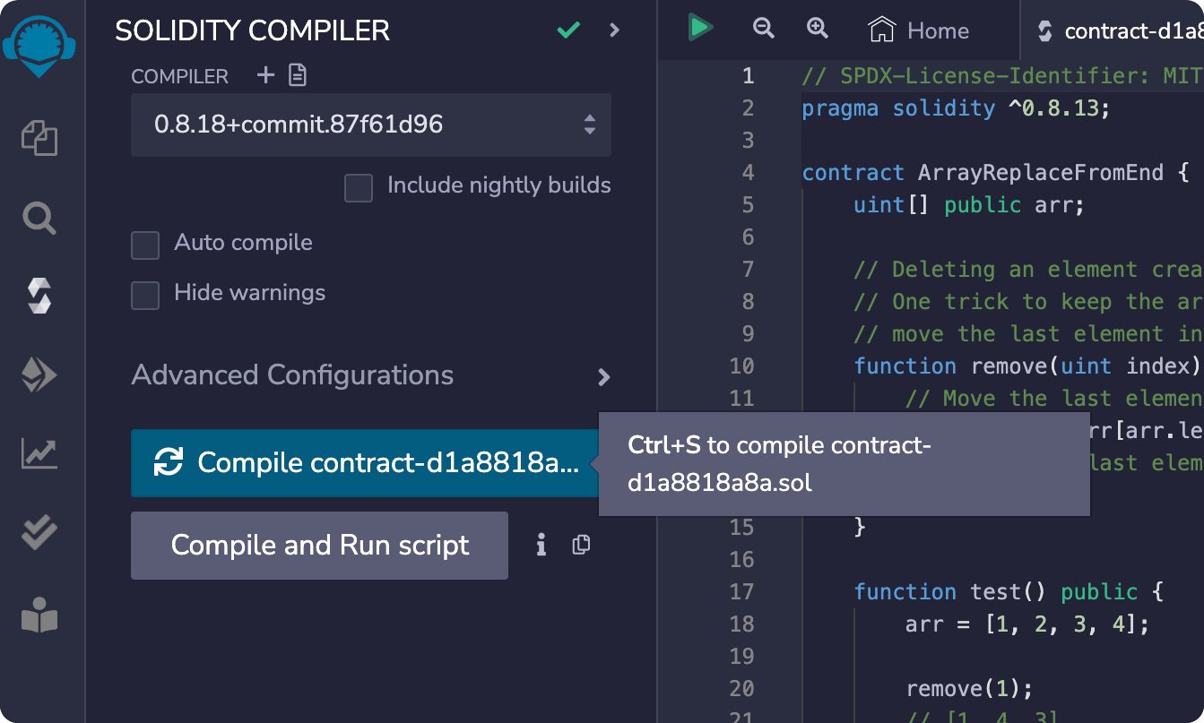
Task: Copy the compilation configuration
Action: 581,545
